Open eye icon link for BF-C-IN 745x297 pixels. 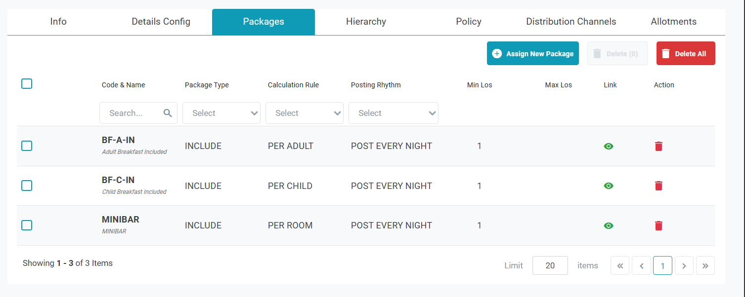(609, 186)
